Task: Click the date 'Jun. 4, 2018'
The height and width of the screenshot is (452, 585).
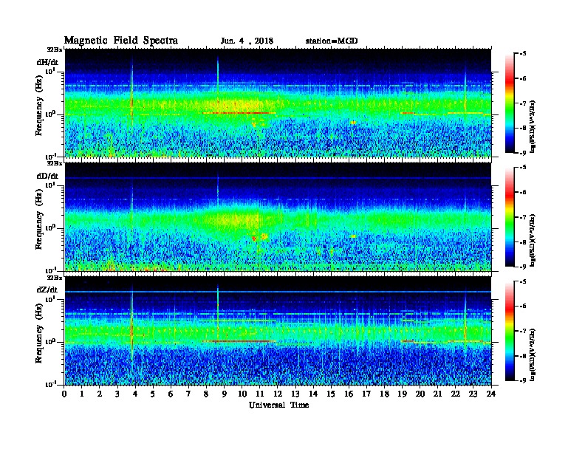Action: [247, 41]
